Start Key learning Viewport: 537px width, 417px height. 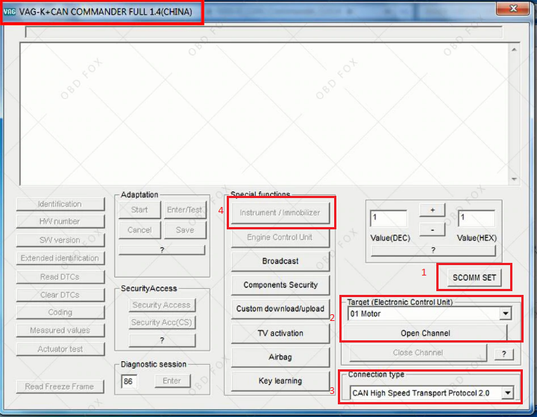280,381
